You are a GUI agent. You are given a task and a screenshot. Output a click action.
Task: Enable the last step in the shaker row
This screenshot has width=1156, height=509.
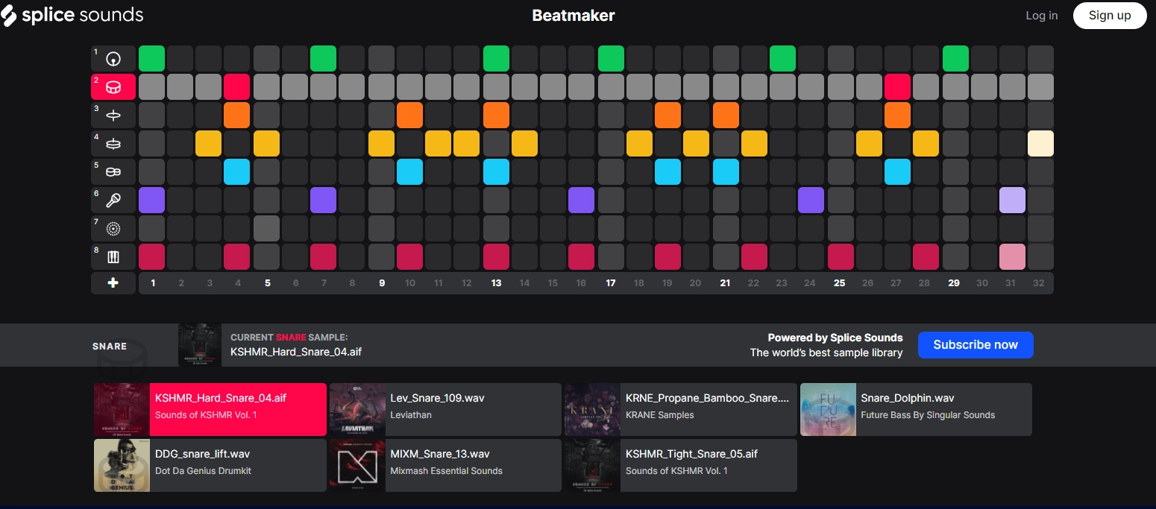coord(1040,200)
